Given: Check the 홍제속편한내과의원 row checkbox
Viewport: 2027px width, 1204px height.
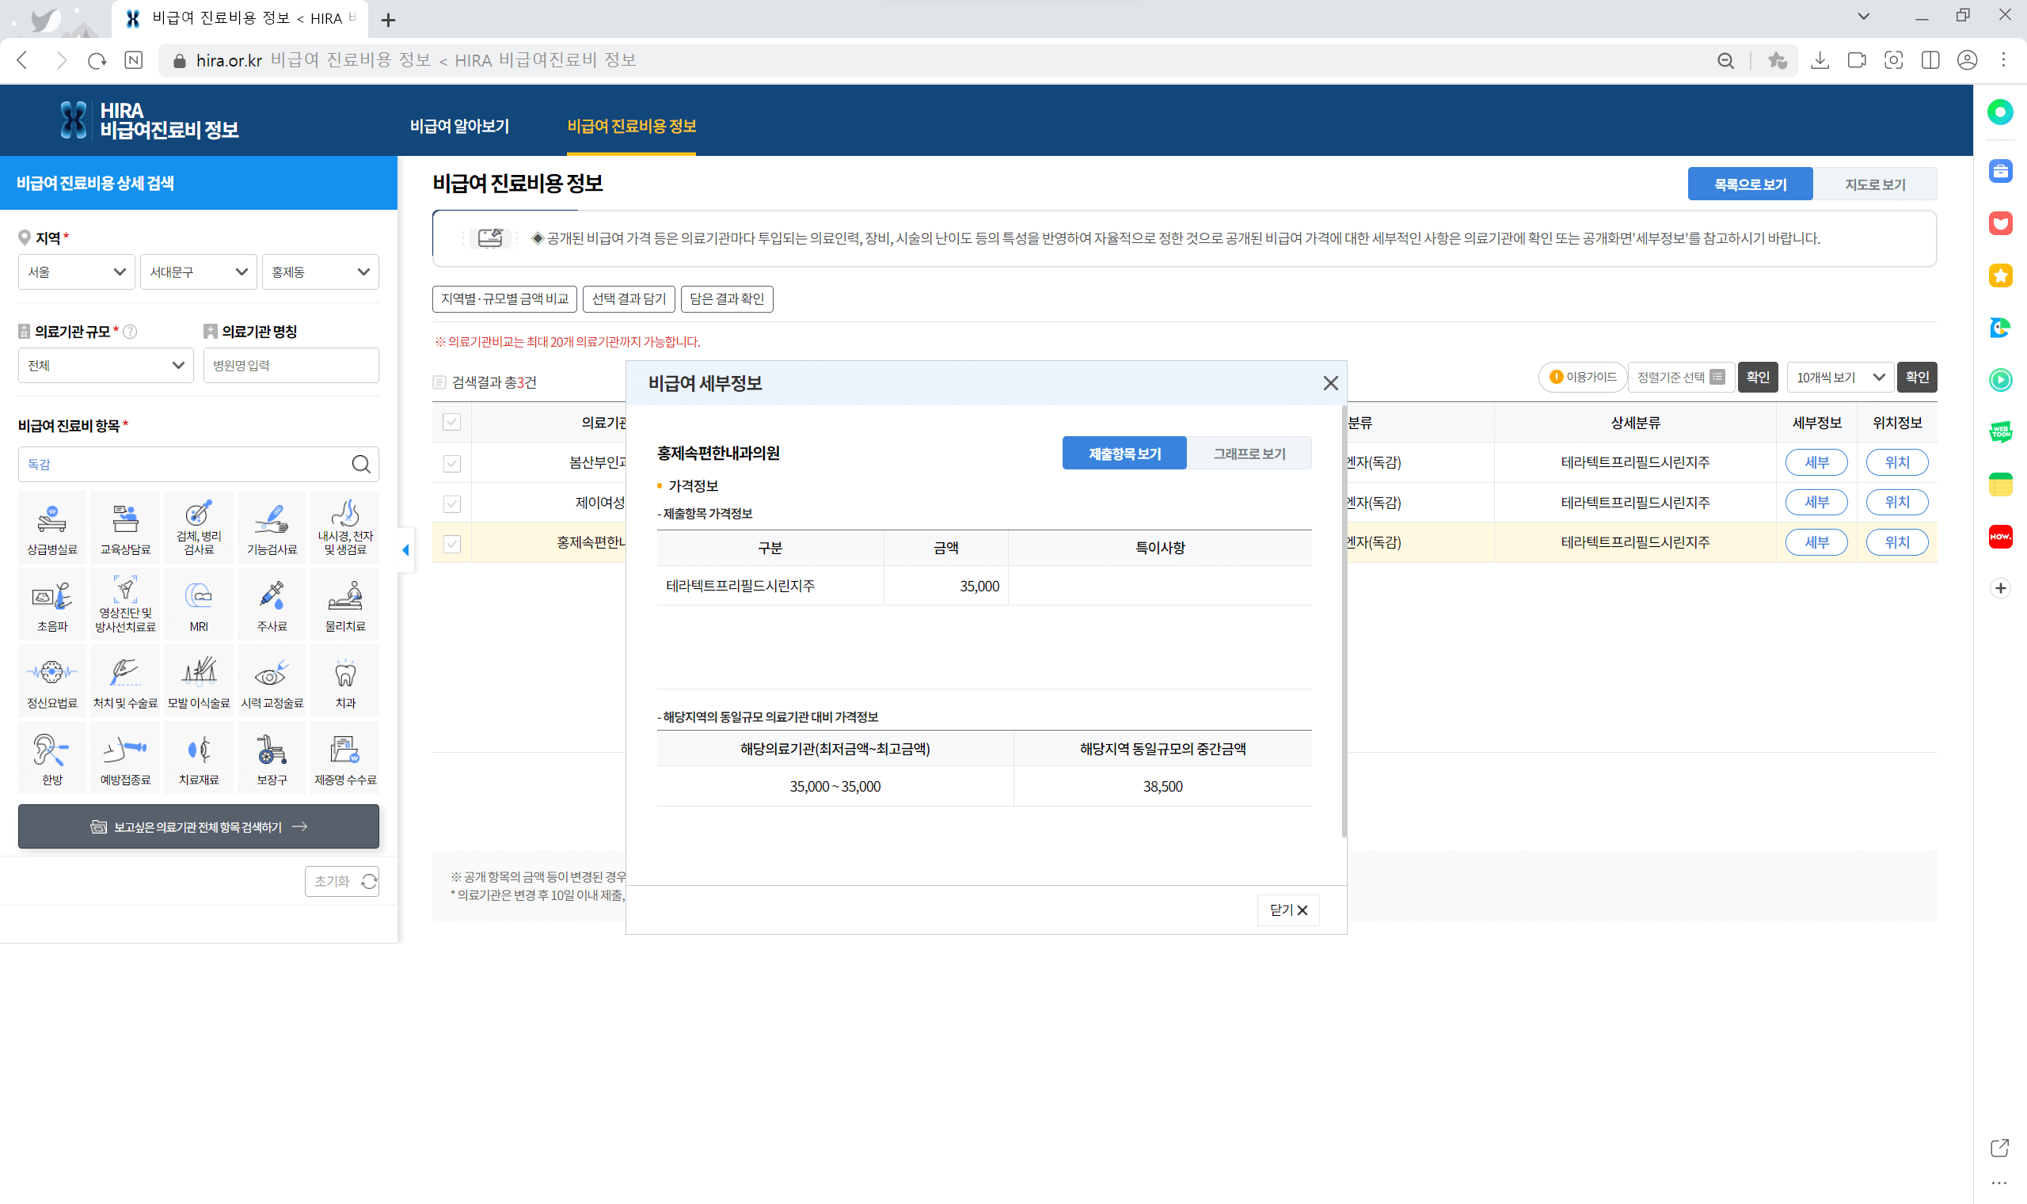Looking at the screenshot, I should [x=452, y=544].
